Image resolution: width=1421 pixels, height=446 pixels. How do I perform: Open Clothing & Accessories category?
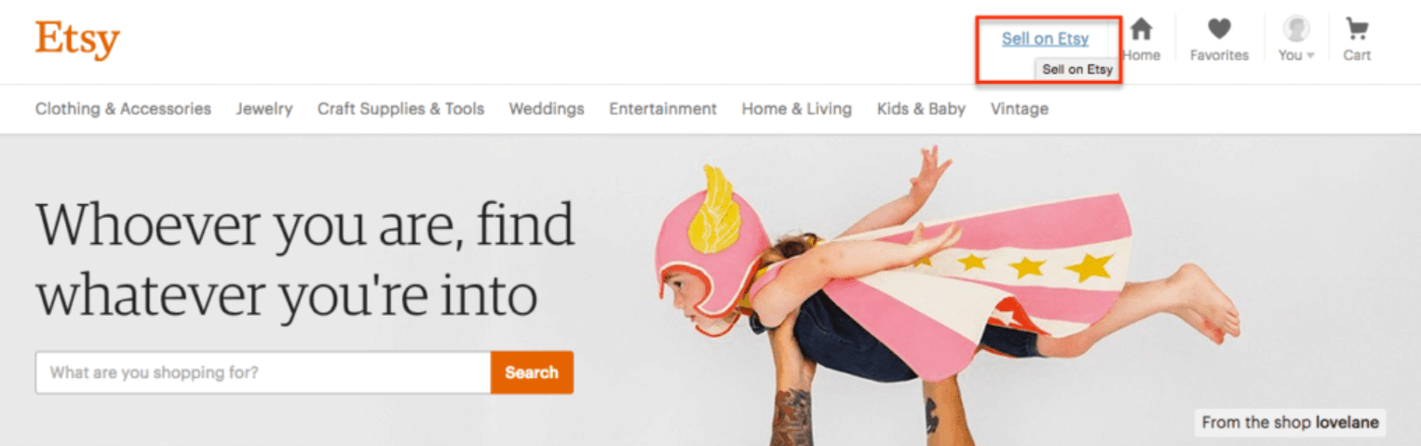[x=123, y=109]
